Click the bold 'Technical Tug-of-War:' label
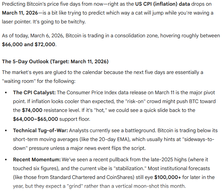 click(40, 131)
